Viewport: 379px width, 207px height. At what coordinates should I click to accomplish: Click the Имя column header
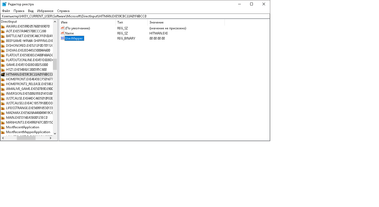pyautogui.click(x=88, y=22)
